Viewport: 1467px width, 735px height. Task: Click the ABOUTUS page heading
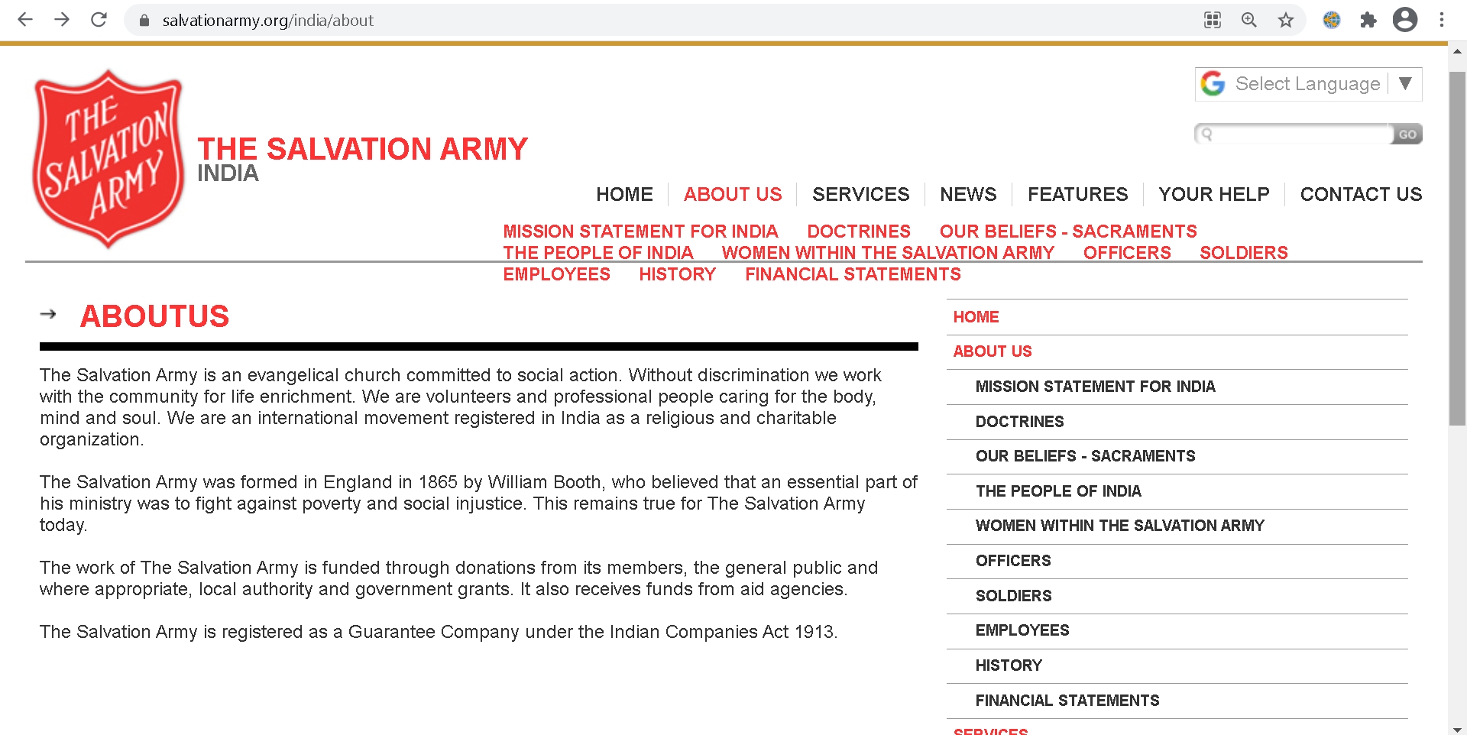pyautogui.click(x=154, y=316)
